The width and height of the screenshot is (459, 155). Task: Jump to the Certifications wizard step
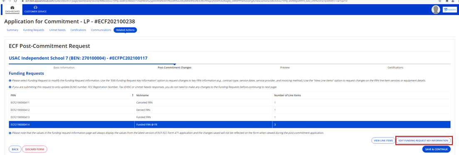click(395, 68)
